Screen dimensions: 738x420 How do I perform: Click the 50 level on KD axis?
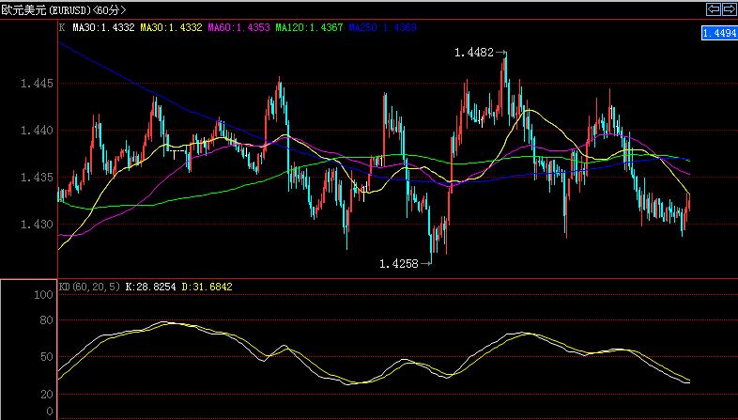coord(47,357)
